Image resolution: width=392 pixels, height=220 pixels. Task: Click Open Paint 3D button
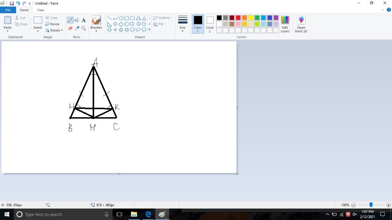pyautogui.click(x=301, y=24)
